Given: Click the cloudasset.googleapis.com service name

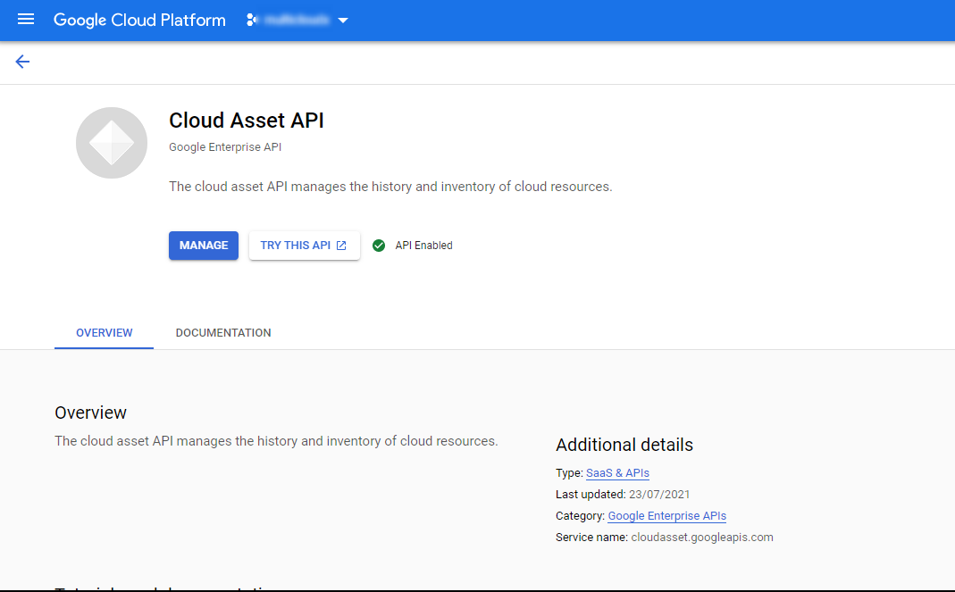Looking at the screenshot, I should point(701,538).
